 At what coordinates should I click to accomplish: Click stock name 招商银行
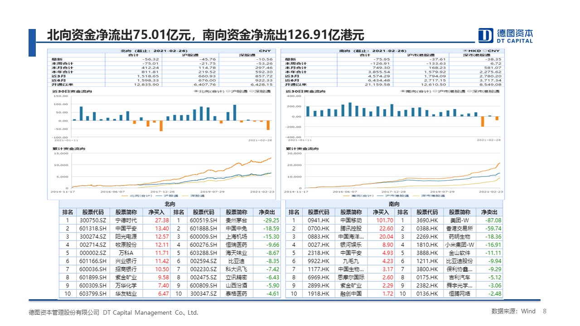126,269
